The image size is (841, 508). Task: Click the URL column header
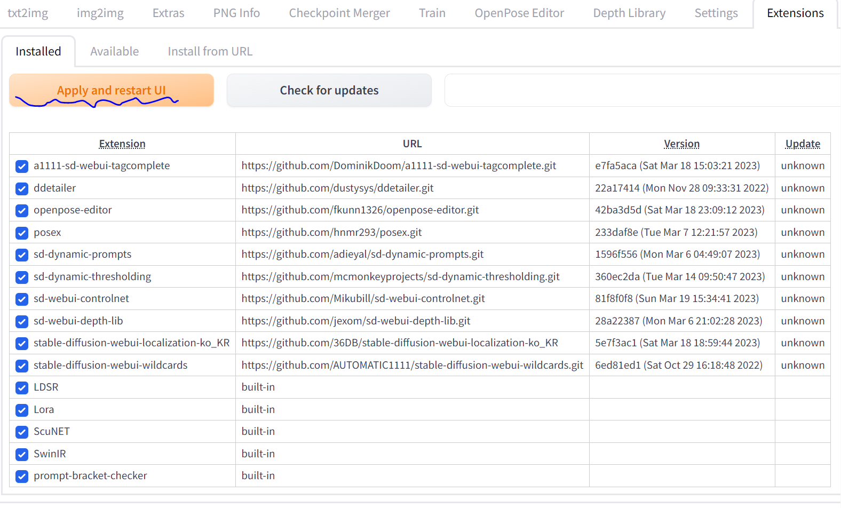(x=412, y=144)
